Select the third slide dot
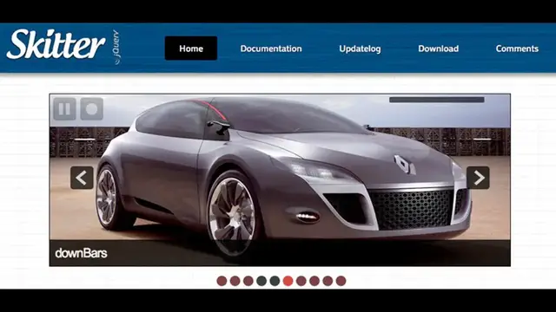The height and width of the screenshot is (312, 556). (x=248, y=281)
